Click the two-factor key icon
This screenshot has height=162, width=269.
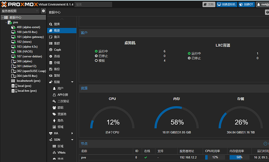pos(54,101)
